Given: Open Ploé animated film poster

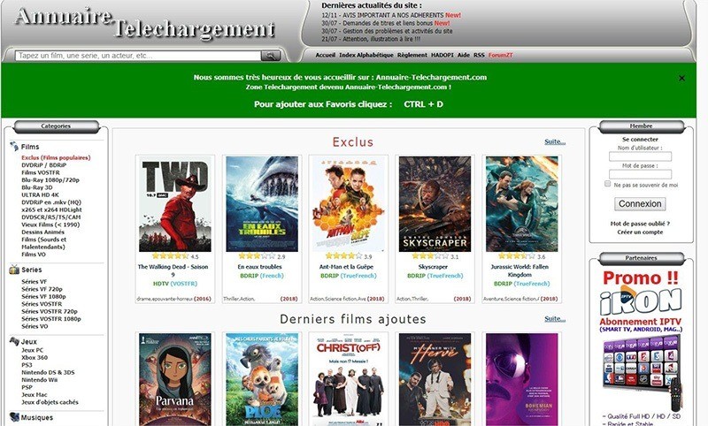Looking at the screenshot, I should coord(261,379).
